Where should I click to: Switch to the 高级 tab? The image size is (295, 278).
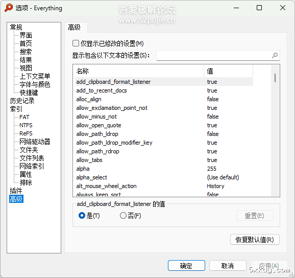[75, 28]
